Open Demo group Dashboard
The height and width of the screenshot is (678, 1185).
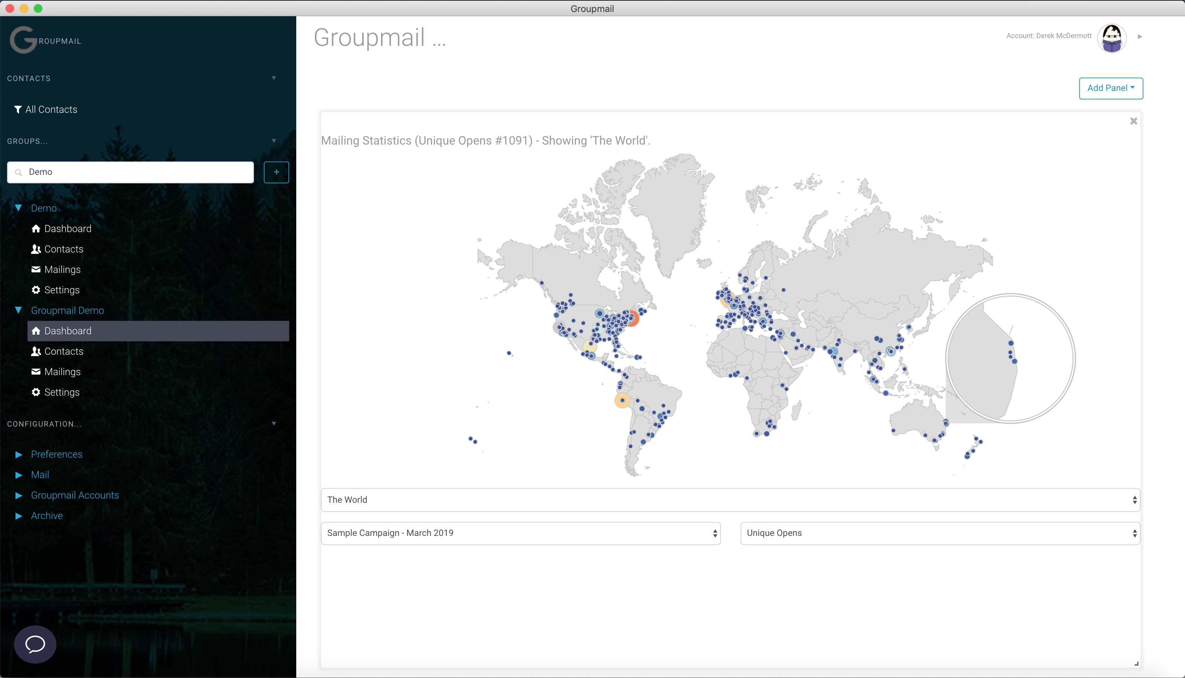pos(68,228)
